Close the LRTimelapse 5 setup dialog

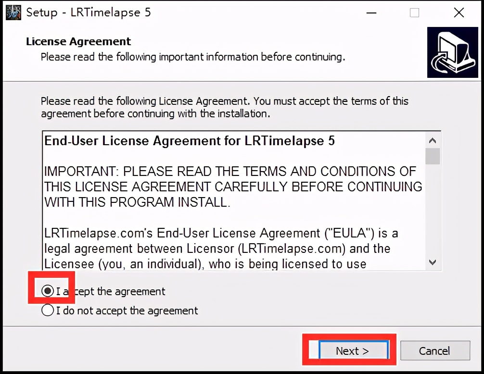pyautogui.click(x=459, y=12)
